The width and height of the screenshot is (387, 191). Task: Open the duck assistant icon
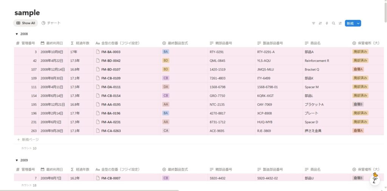375,179
